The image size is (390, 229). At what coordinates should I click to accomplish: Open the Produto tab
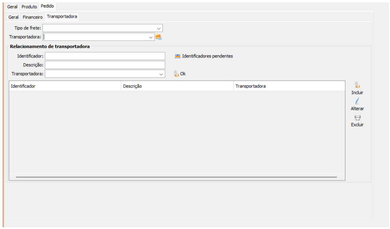pyautogui.click(x=29, y=7)
